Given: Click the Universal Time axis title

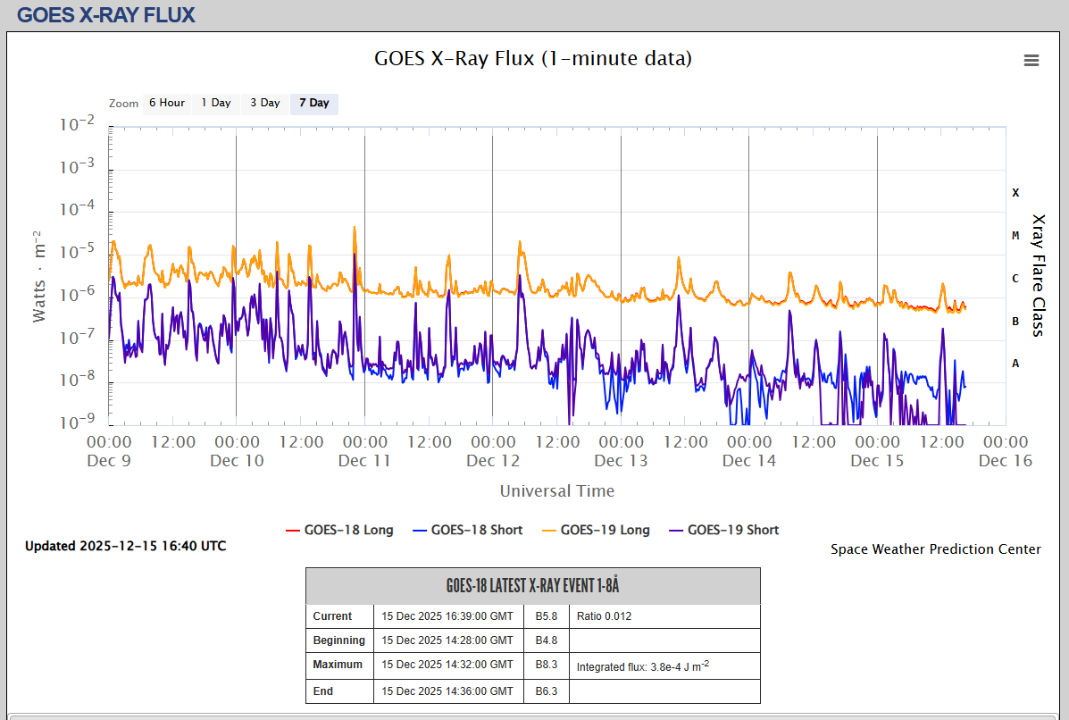Looking at the screenshot, I should tap(556, 490).
